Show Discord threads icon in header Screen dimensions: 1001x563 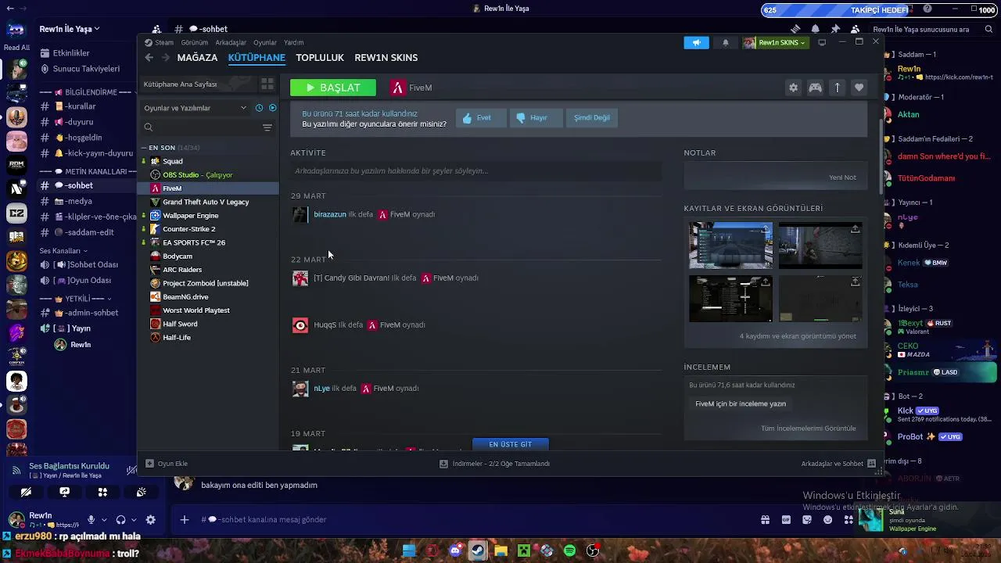tap(795, 29)
